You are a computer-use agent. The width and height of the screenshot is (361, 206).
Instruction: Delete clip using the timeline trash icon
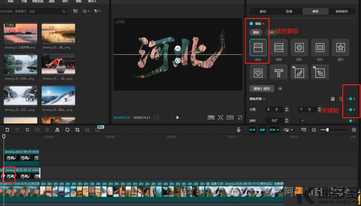(x=7, y=130)
